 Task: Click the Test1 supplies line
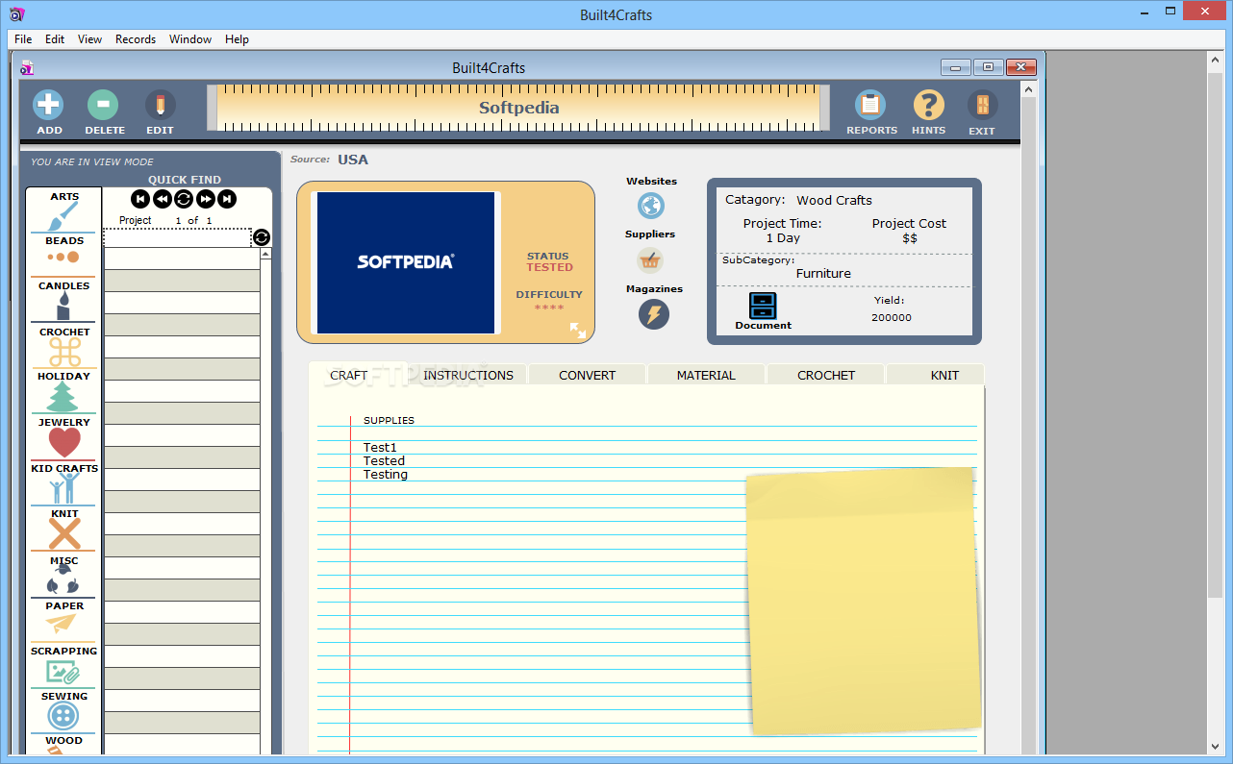pos(380,447)
